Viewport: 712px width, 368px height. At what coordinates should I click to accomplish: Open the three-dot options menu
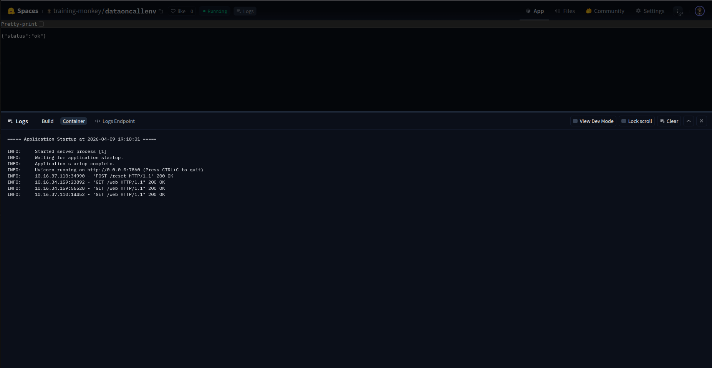point(678,11)
